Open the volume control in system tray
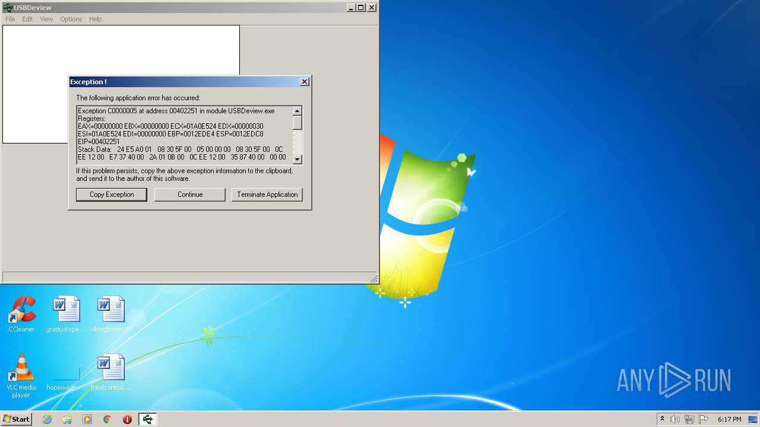The height and width of the screenshot is (427, 760). pyautogui.click(x=675, y=419)
